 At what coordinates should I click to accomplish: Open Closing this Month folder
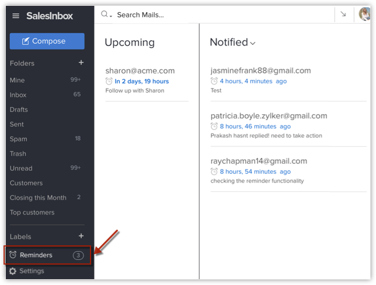38,198
